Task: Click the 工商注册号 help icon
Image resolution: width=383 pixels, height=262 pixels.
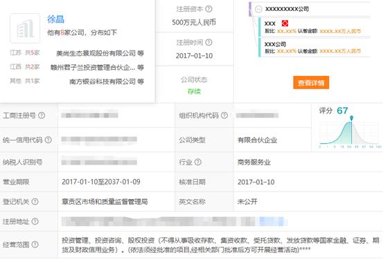Action: pyautogui.click(x=42, y=115)
